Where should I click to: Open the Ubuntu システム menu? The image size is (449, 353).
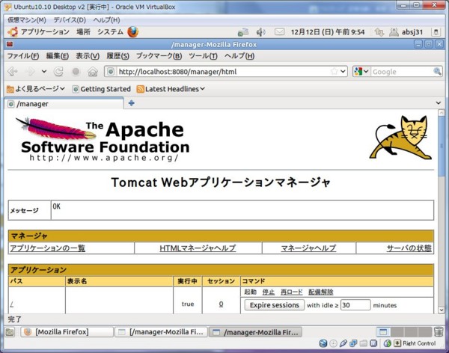point(110,31)
